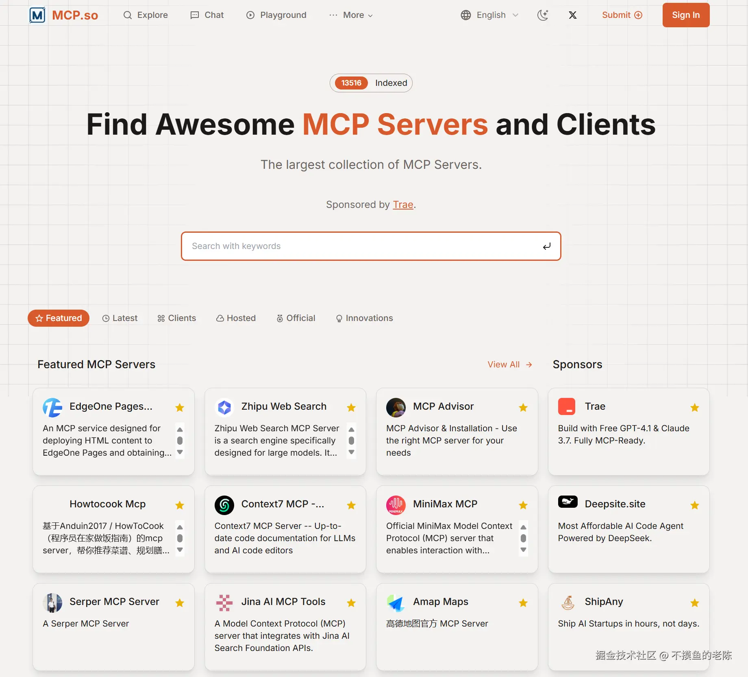Click the star on Trae sponsor card
Image resolution: width=748 pixels, height=677 pixels.
click(x=695, y=407)
